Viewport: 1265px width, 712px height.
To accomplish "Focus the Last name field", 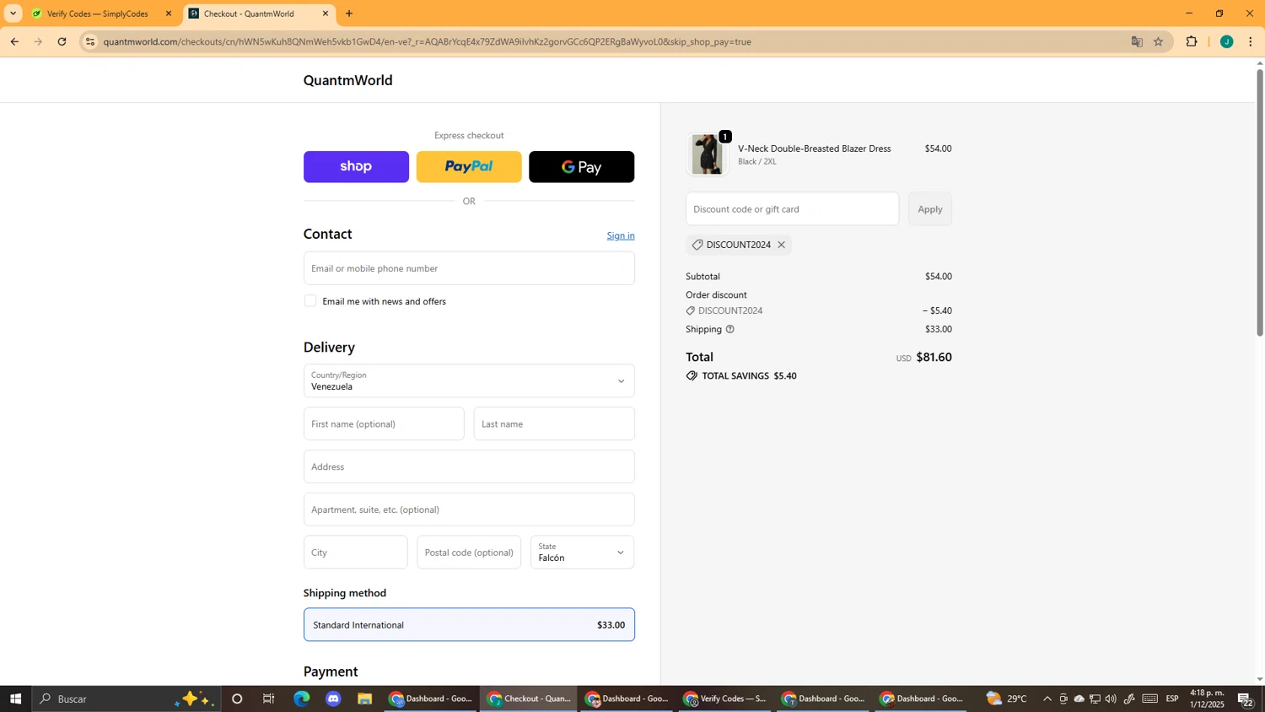I will pos(554,423).
